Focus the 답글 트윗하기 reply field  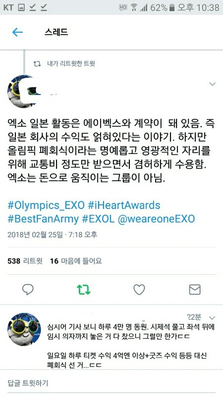(111, 383)
